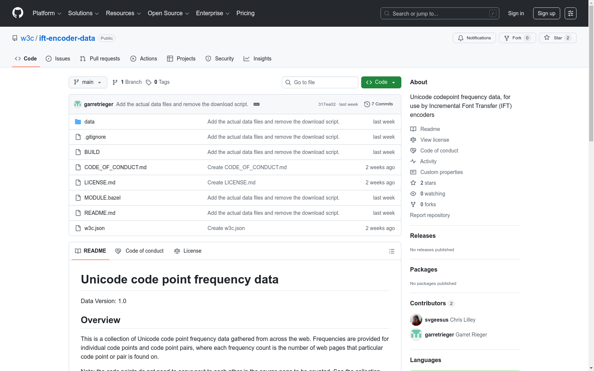Click the Fork button
The width and height of the screenshot is (594, 371).
518,38
